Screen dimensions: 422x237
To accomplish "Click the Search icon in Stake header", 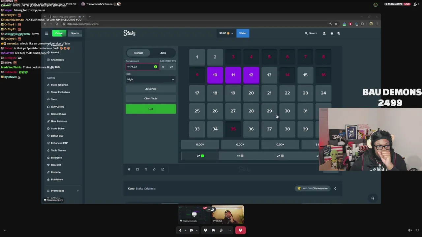I will pos(306,33).
